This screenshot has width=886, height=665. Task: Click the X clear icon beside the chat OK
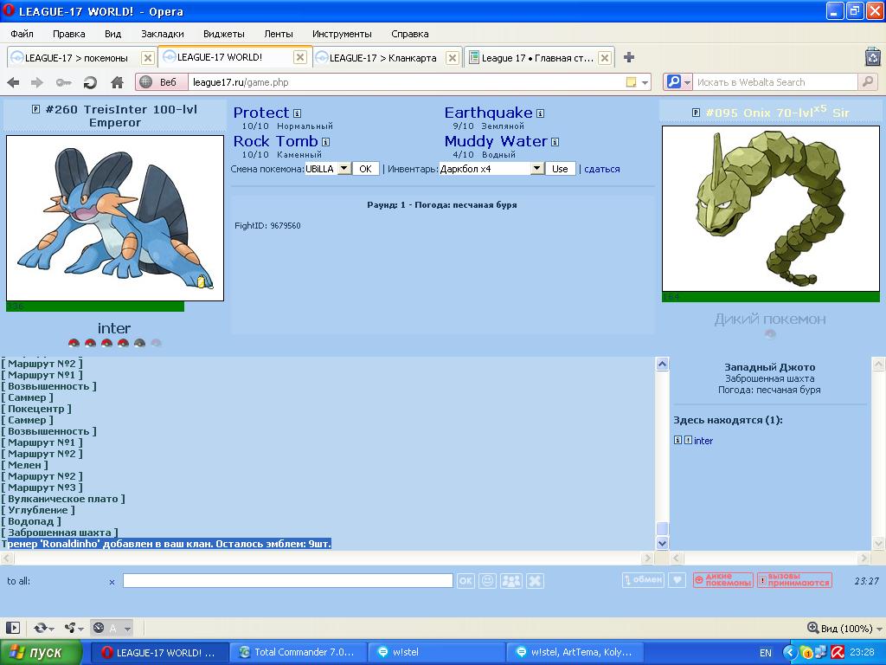tap(535, 581)
